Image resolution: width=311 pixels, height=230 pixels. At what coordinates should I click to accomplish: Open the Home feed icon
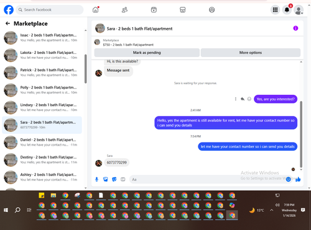coord(96,10)
